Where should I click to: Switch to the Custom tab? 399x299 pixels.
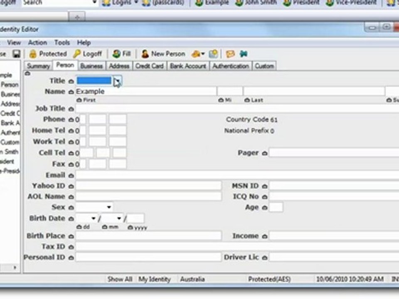264,66
